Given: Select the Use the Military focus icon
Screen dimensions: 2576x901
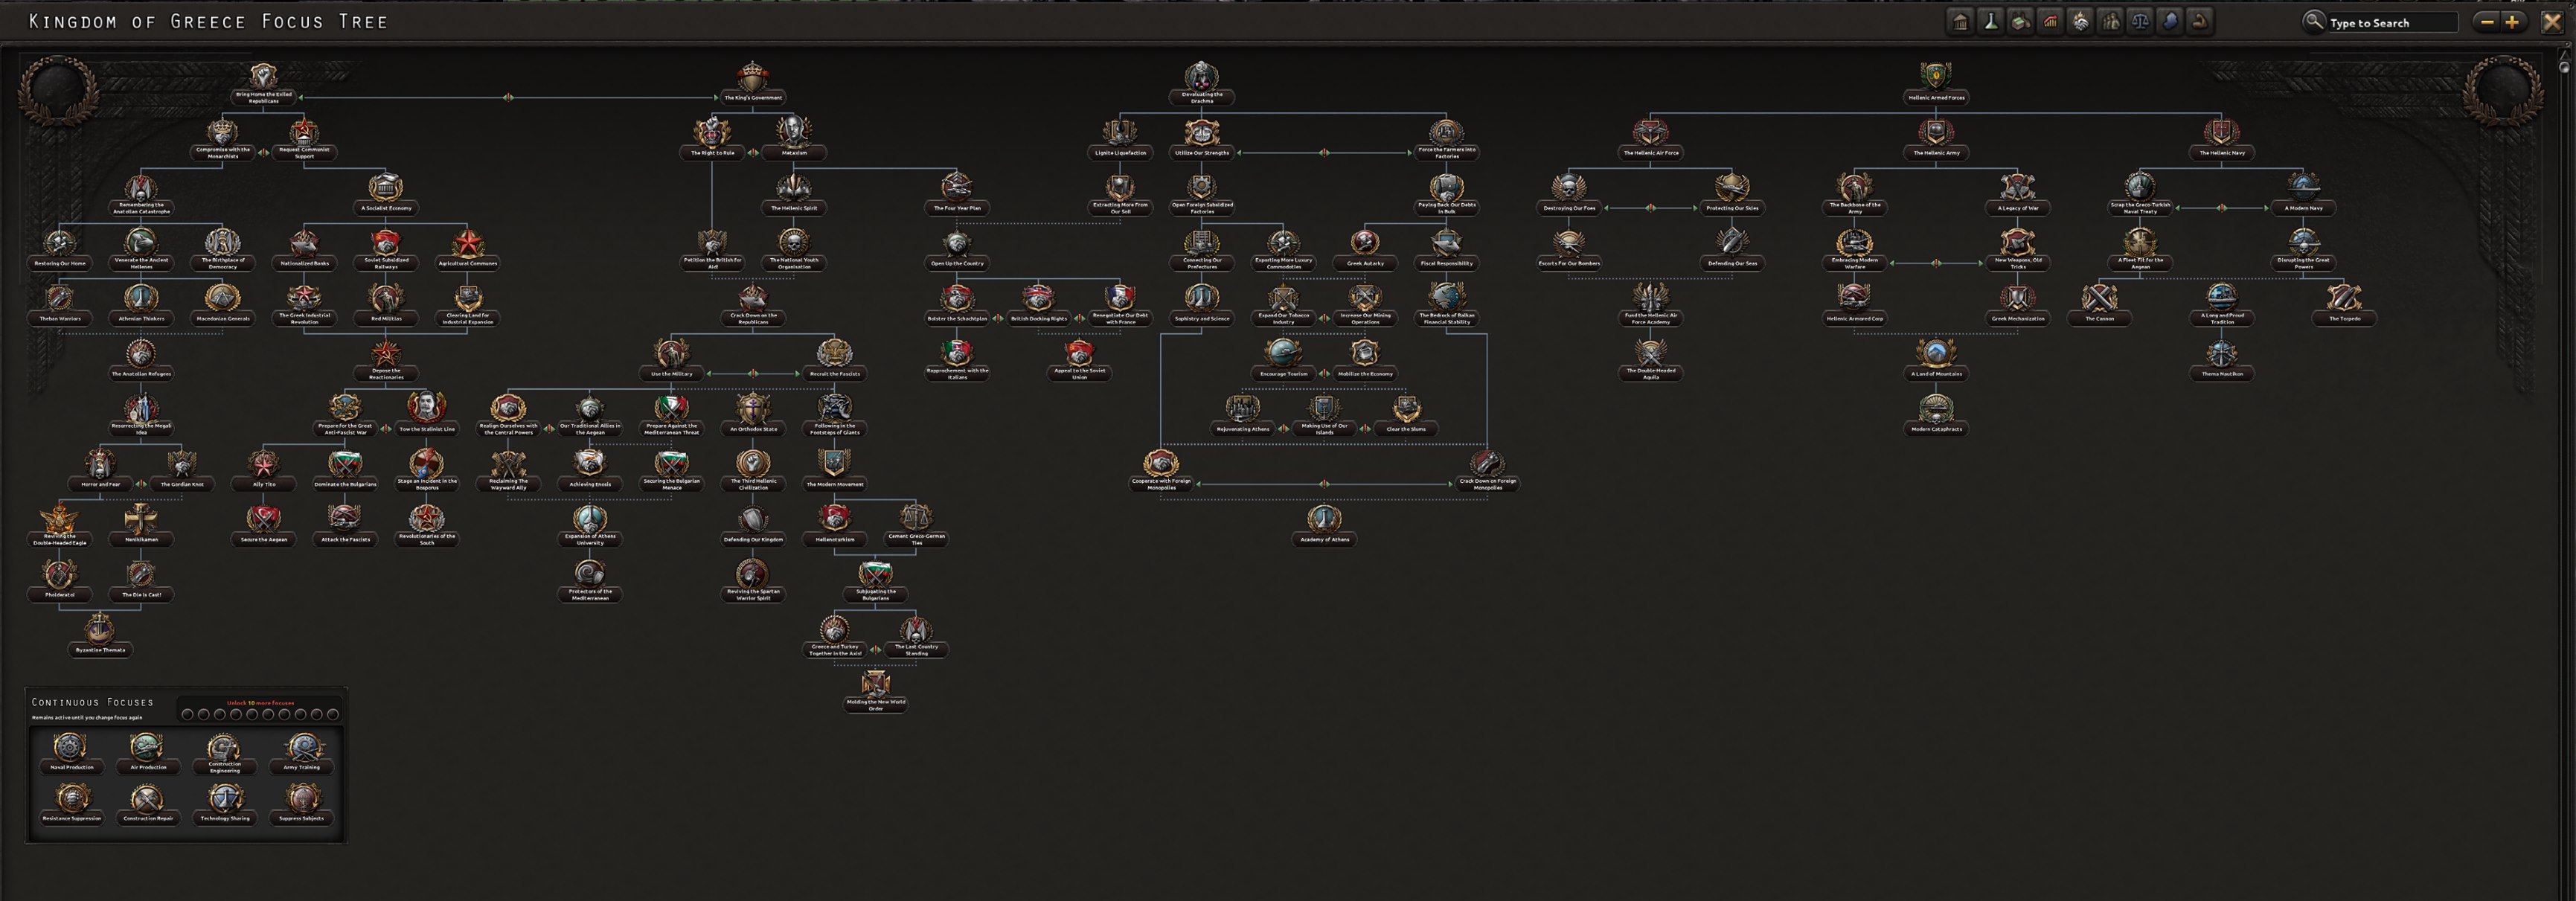Looking at the screenshot, I should 671,352.
